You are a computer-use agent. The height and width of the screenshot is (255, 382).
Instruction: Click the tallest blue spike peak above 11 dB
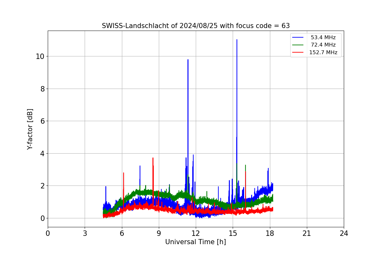237,40
